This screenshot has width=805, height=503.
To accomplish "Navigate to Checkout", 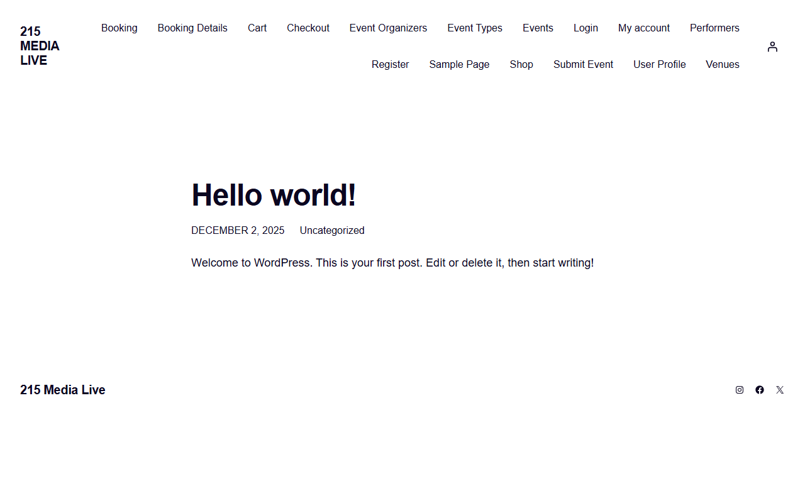I will (x=308, y=28).
